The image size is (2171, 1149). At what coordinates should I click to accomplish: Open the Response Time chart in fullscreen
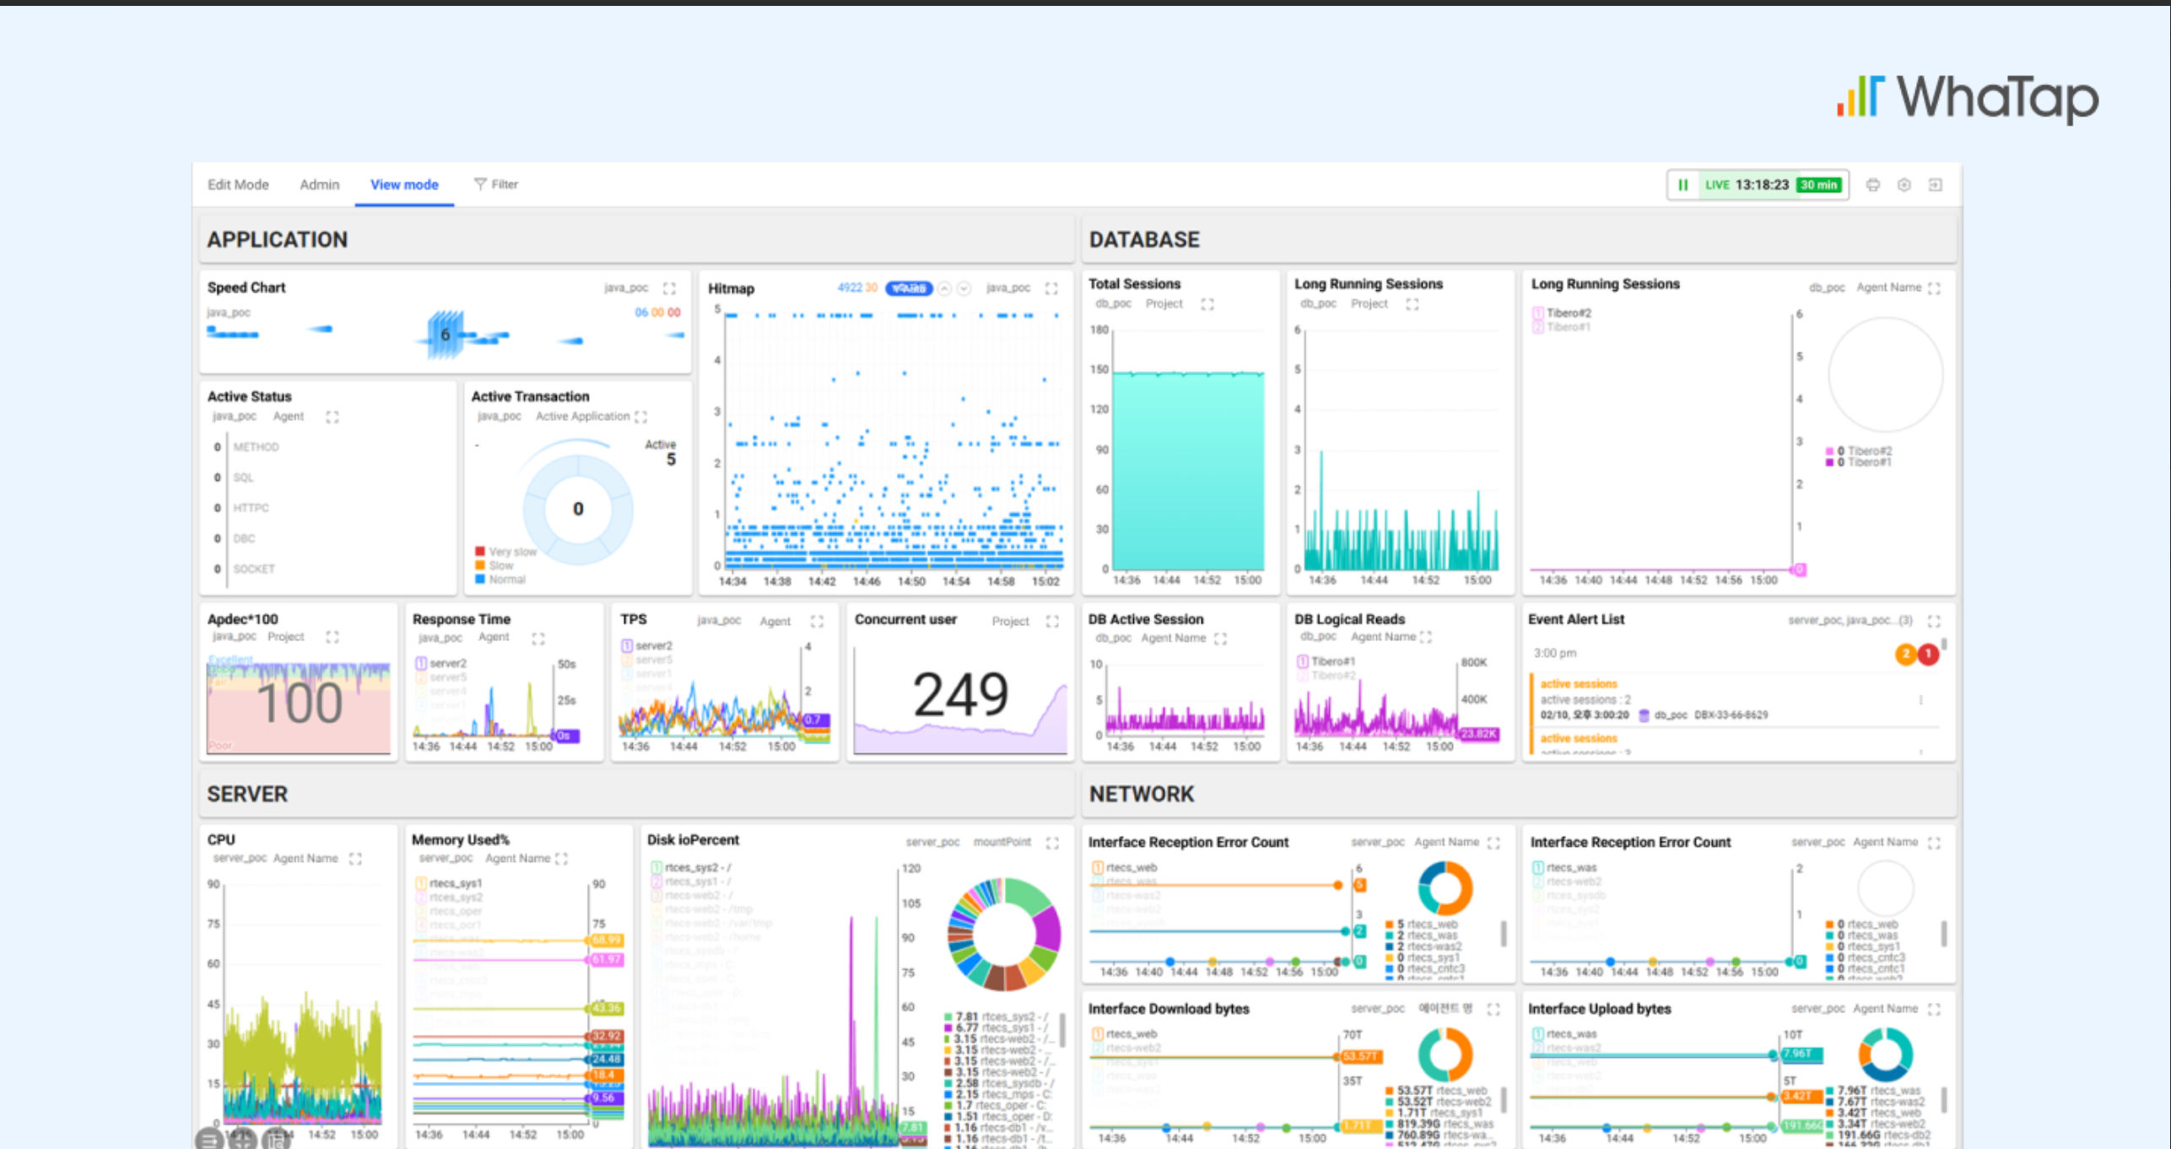tap(538, 639)
